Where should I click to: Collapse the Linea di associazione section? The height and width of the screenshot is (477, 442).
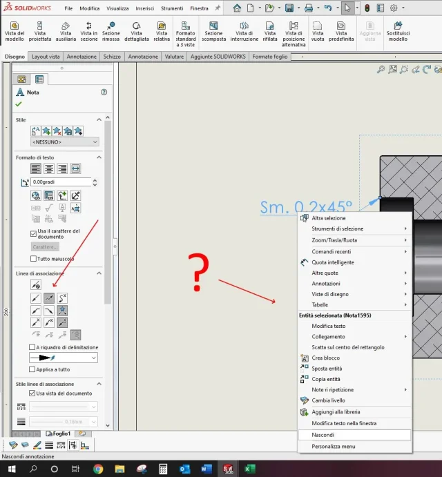pyautogui.click(x=99, y=273)
